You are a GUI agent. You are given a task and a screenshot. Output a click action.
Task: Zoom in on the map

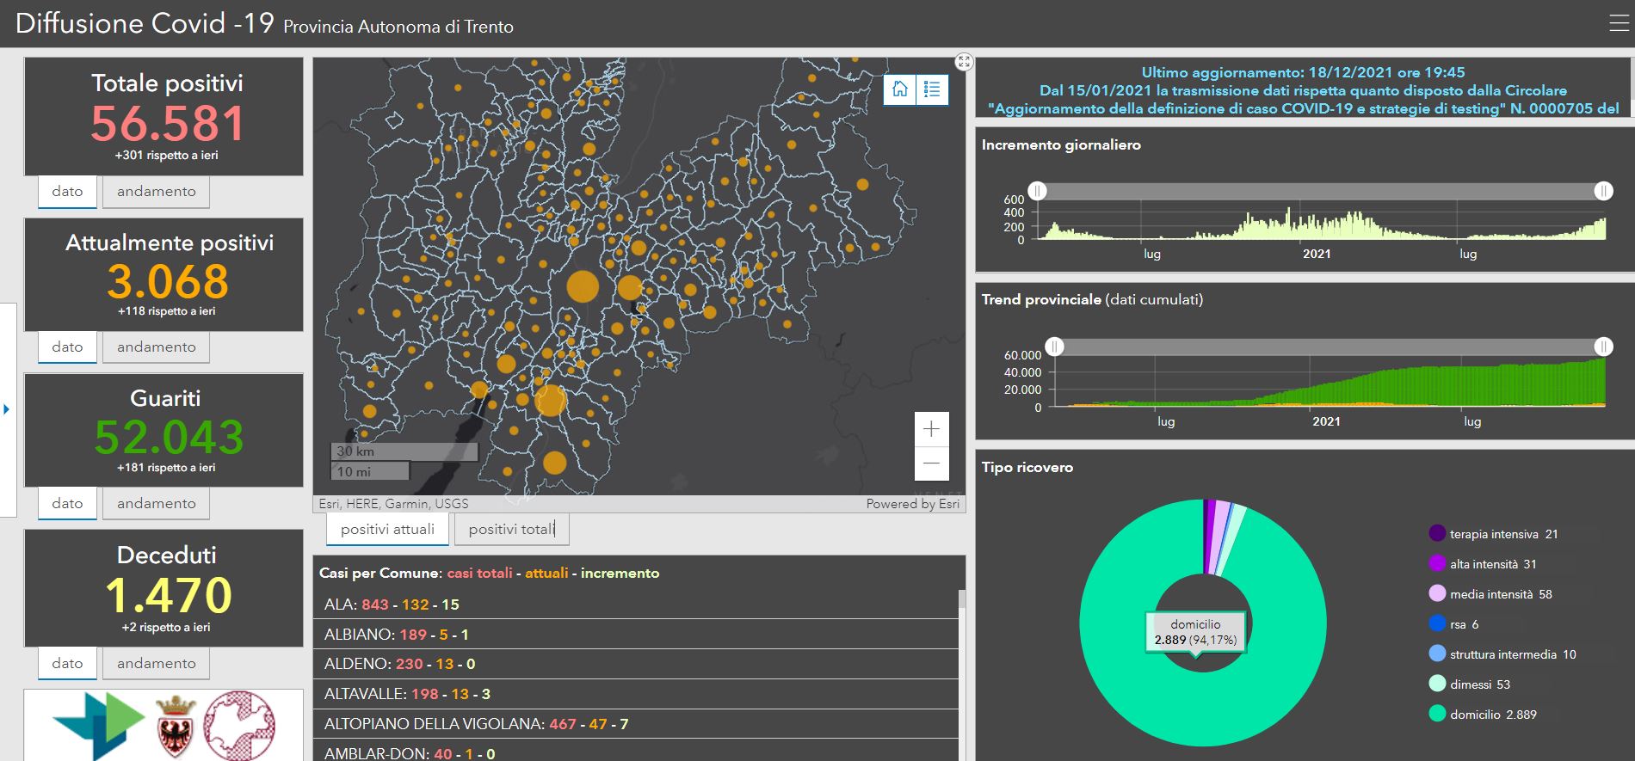click(x=931, y=429)
